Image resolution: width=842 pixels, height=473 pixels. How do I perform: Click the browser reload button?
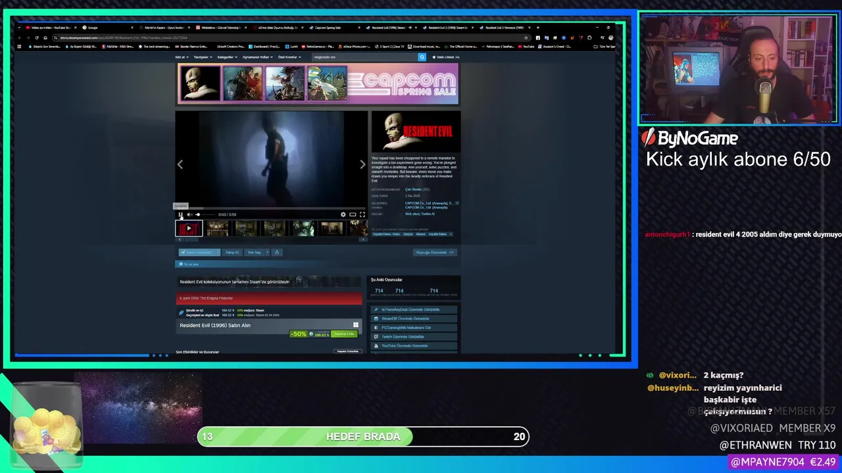[37, 37]
